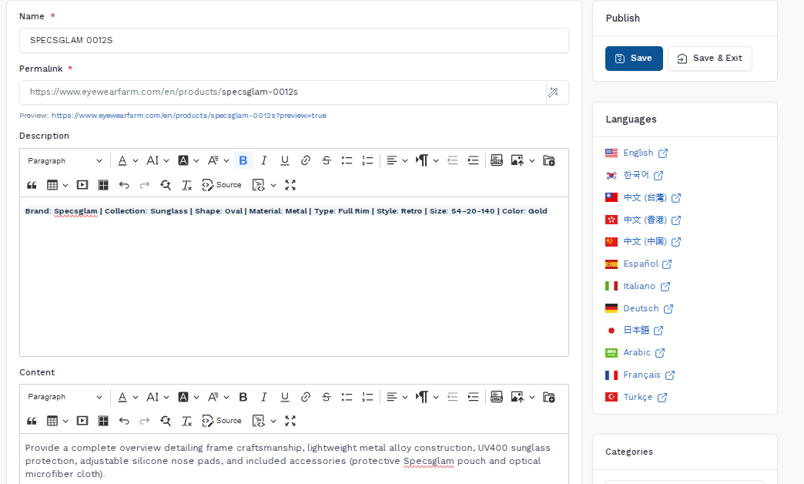Image resolution: width=804 pixels, height=484 pixels.
Task: Open font size dropdown in Description editor
Action: (x=157, y=160)
